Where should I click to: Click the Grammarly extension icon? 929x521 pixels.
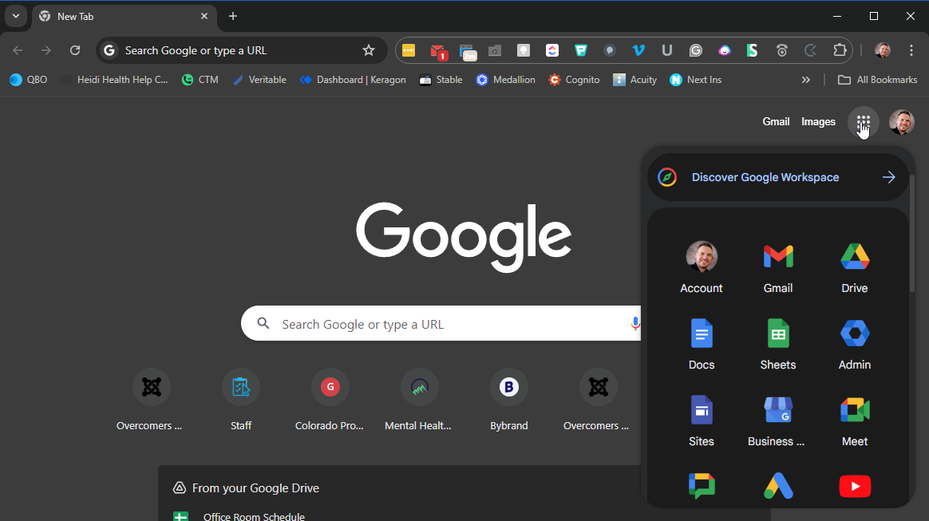(696, 50)
